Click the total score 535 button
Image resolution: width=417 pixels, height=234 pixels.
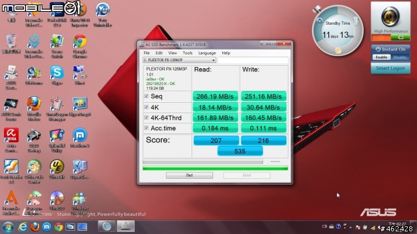click(240, 151)
